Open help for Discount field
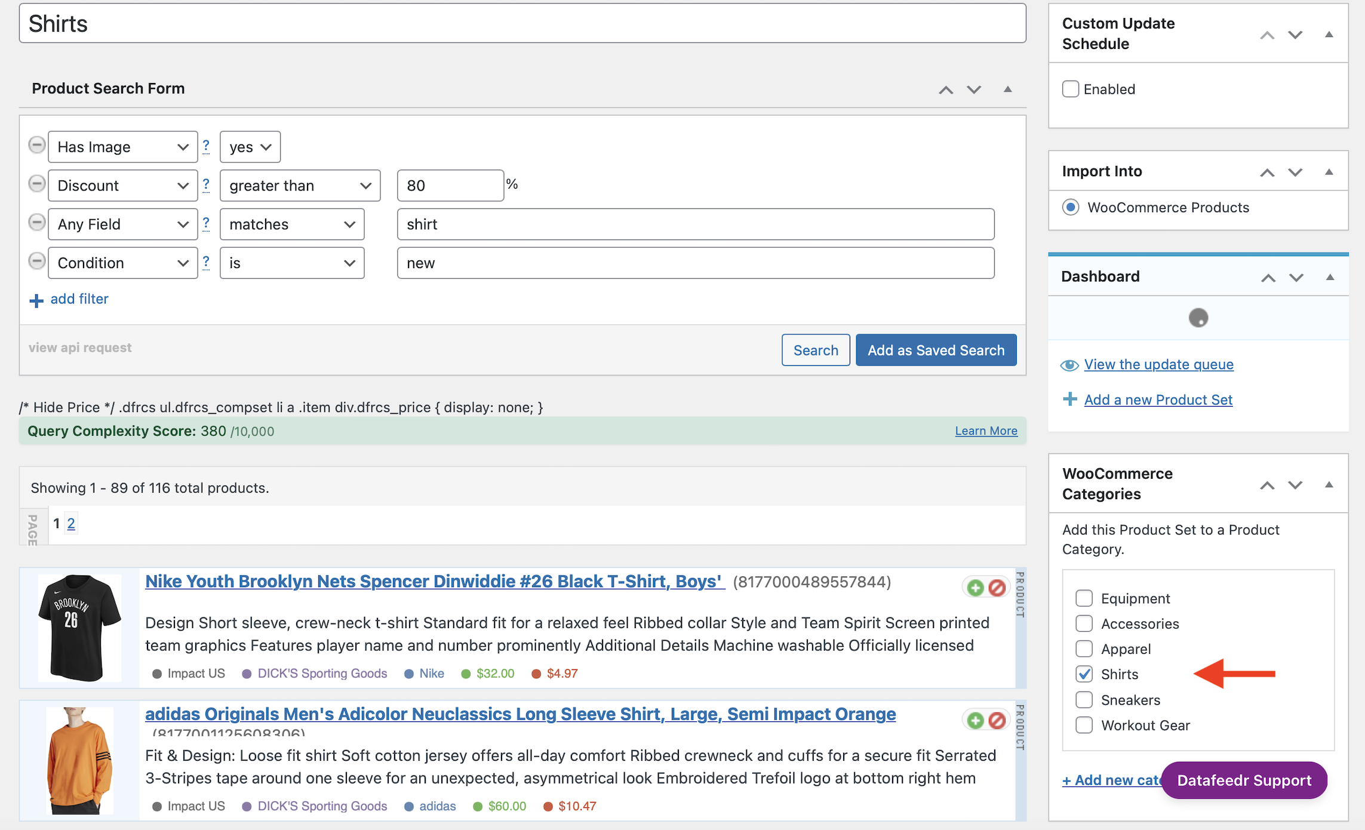This screenshot has width=1365, height=830. [x=206, y=185]
